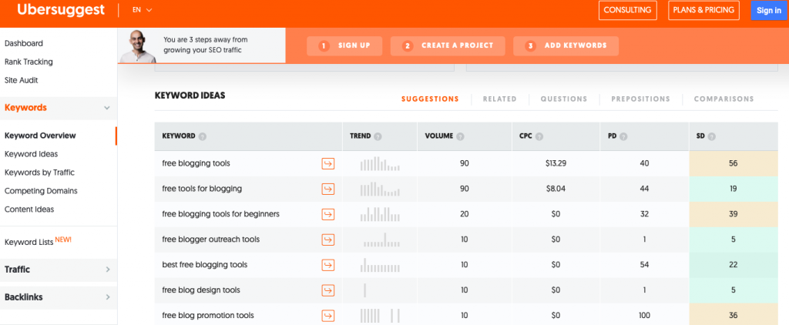
Task: Switch to the Questions tab
Action: tap(564, 99)
